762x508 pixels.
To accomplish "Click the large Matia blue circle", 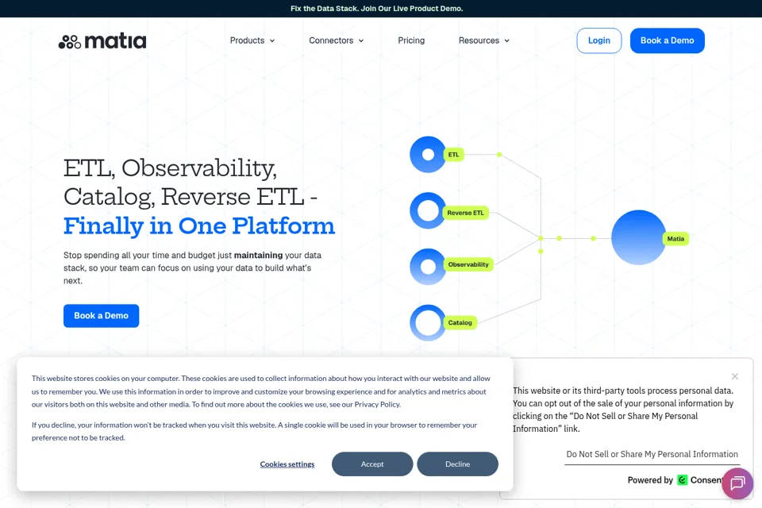I will pyautogui.click(x=638, y=237).
